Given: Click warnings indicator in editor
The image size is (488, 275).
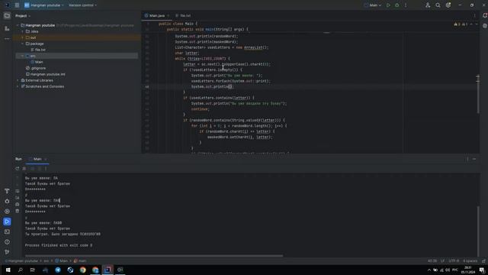Looking at the screenshot, I should [x=461, y=24].
